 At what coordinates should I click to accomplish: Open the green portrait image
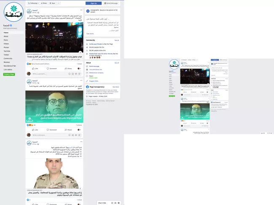[54, 106]
